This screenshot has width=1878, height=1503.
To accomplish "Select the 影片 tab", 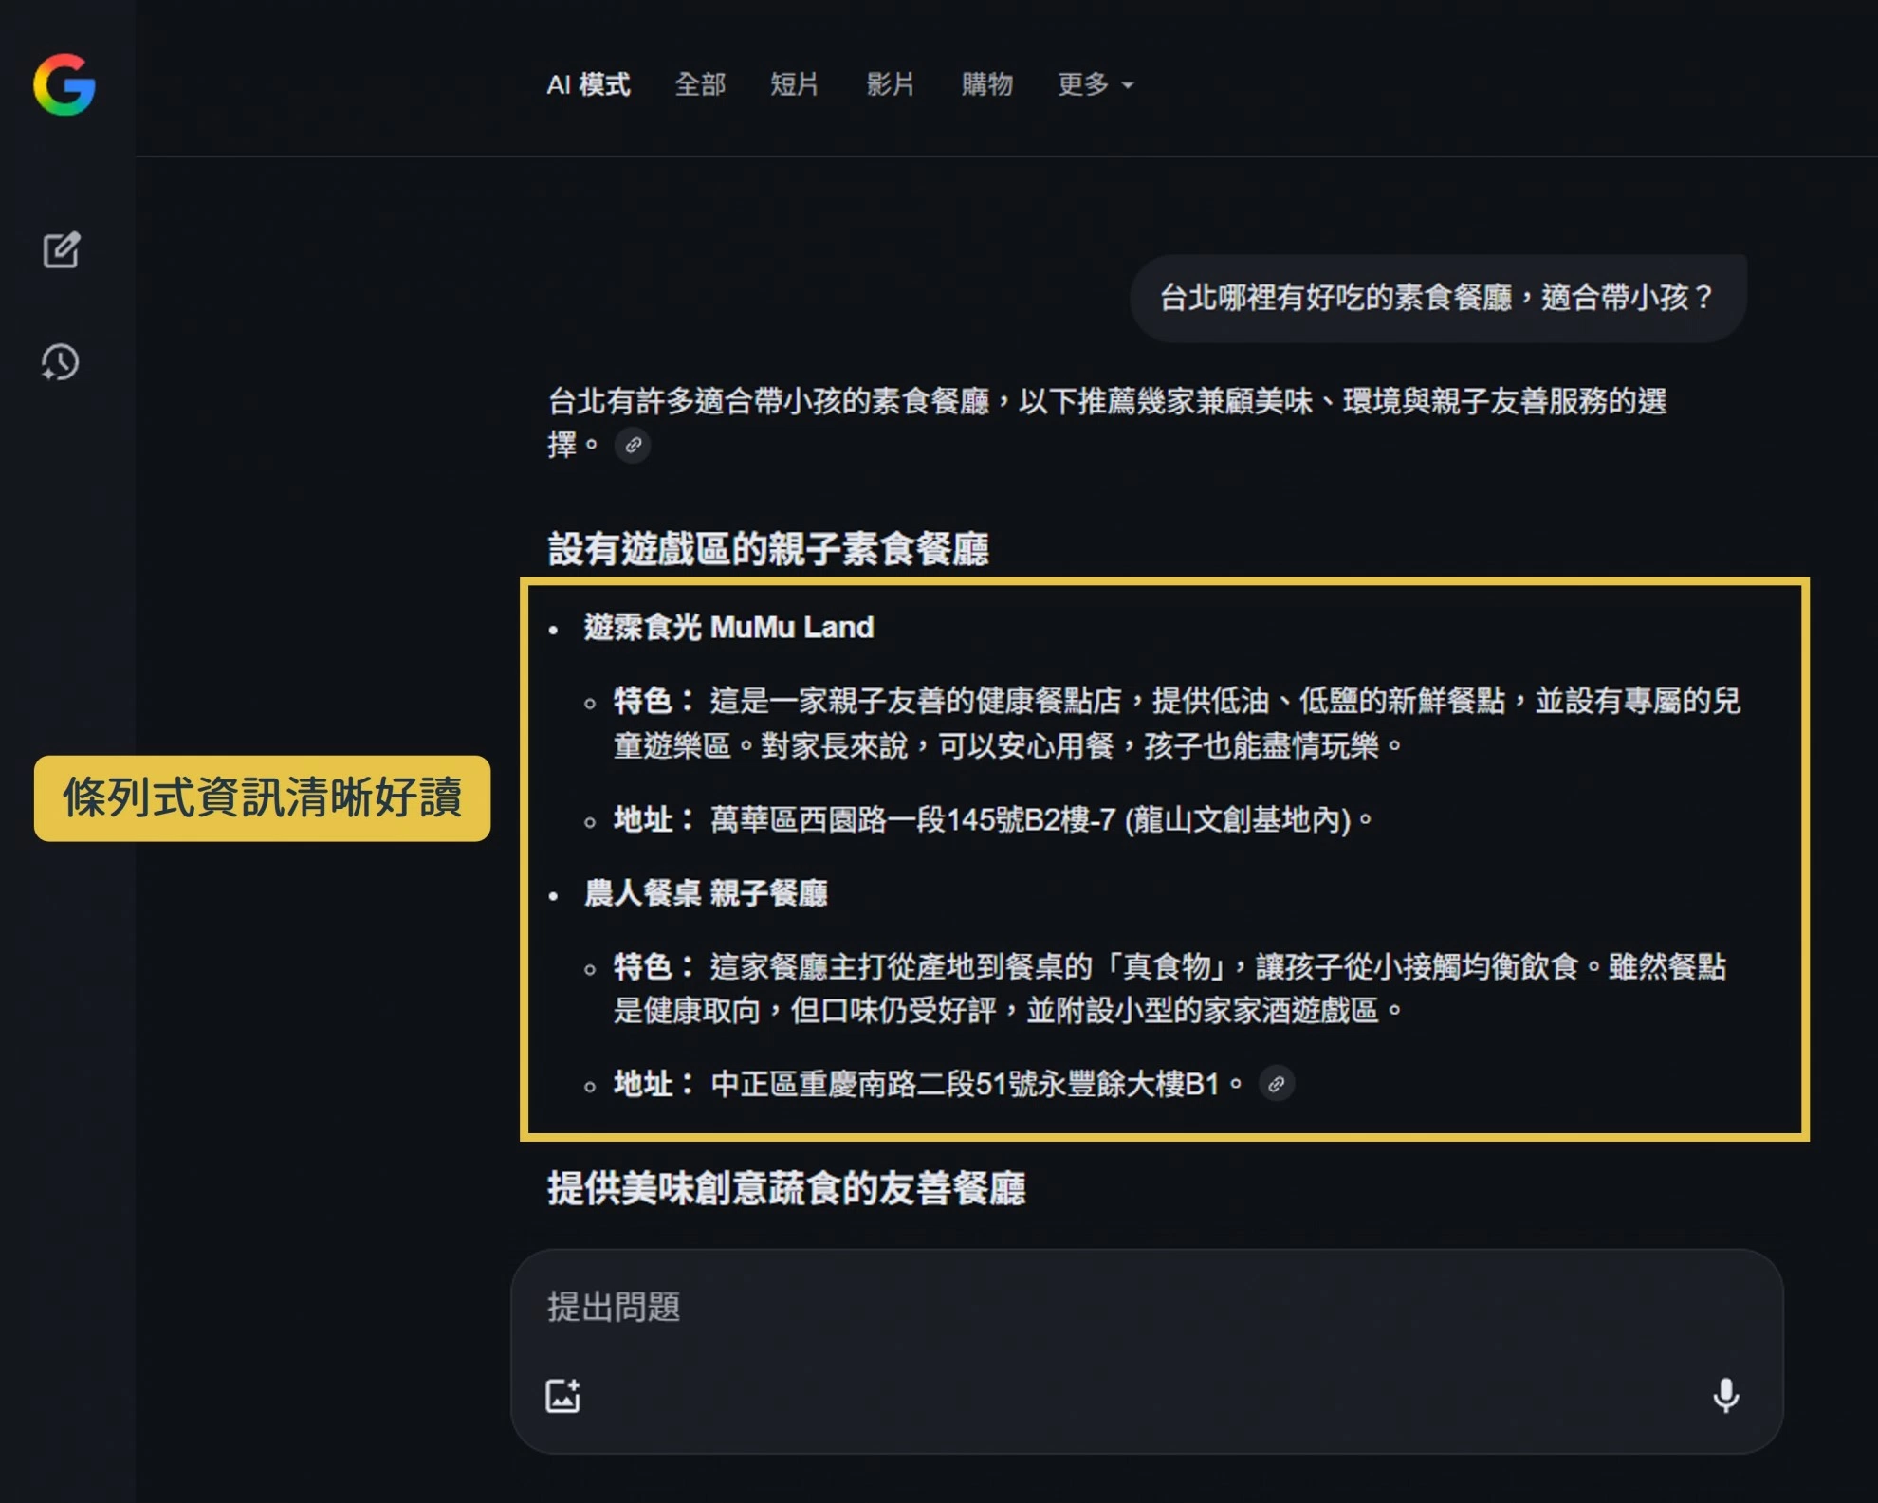I will click(x=890, y=84).
